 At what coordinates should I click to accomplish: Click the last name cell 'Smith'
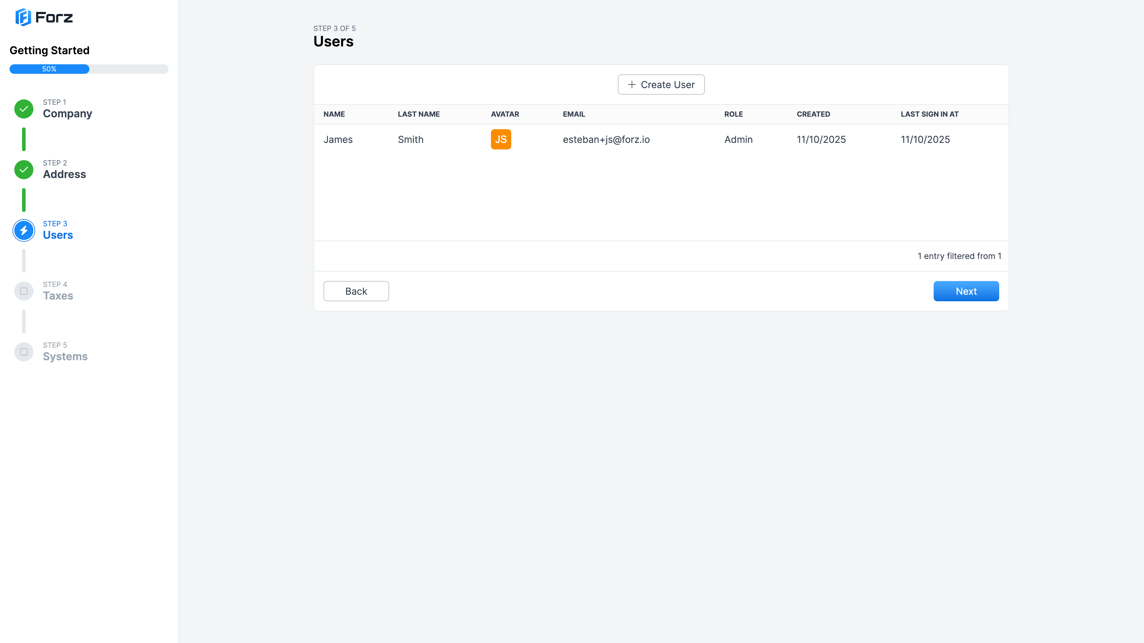[410, 139]
